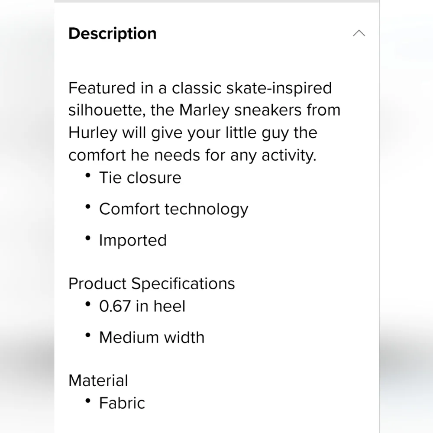Click the word Hurley in the description
433x433 pixels.
pyautogui.click(x=93, y=133)
